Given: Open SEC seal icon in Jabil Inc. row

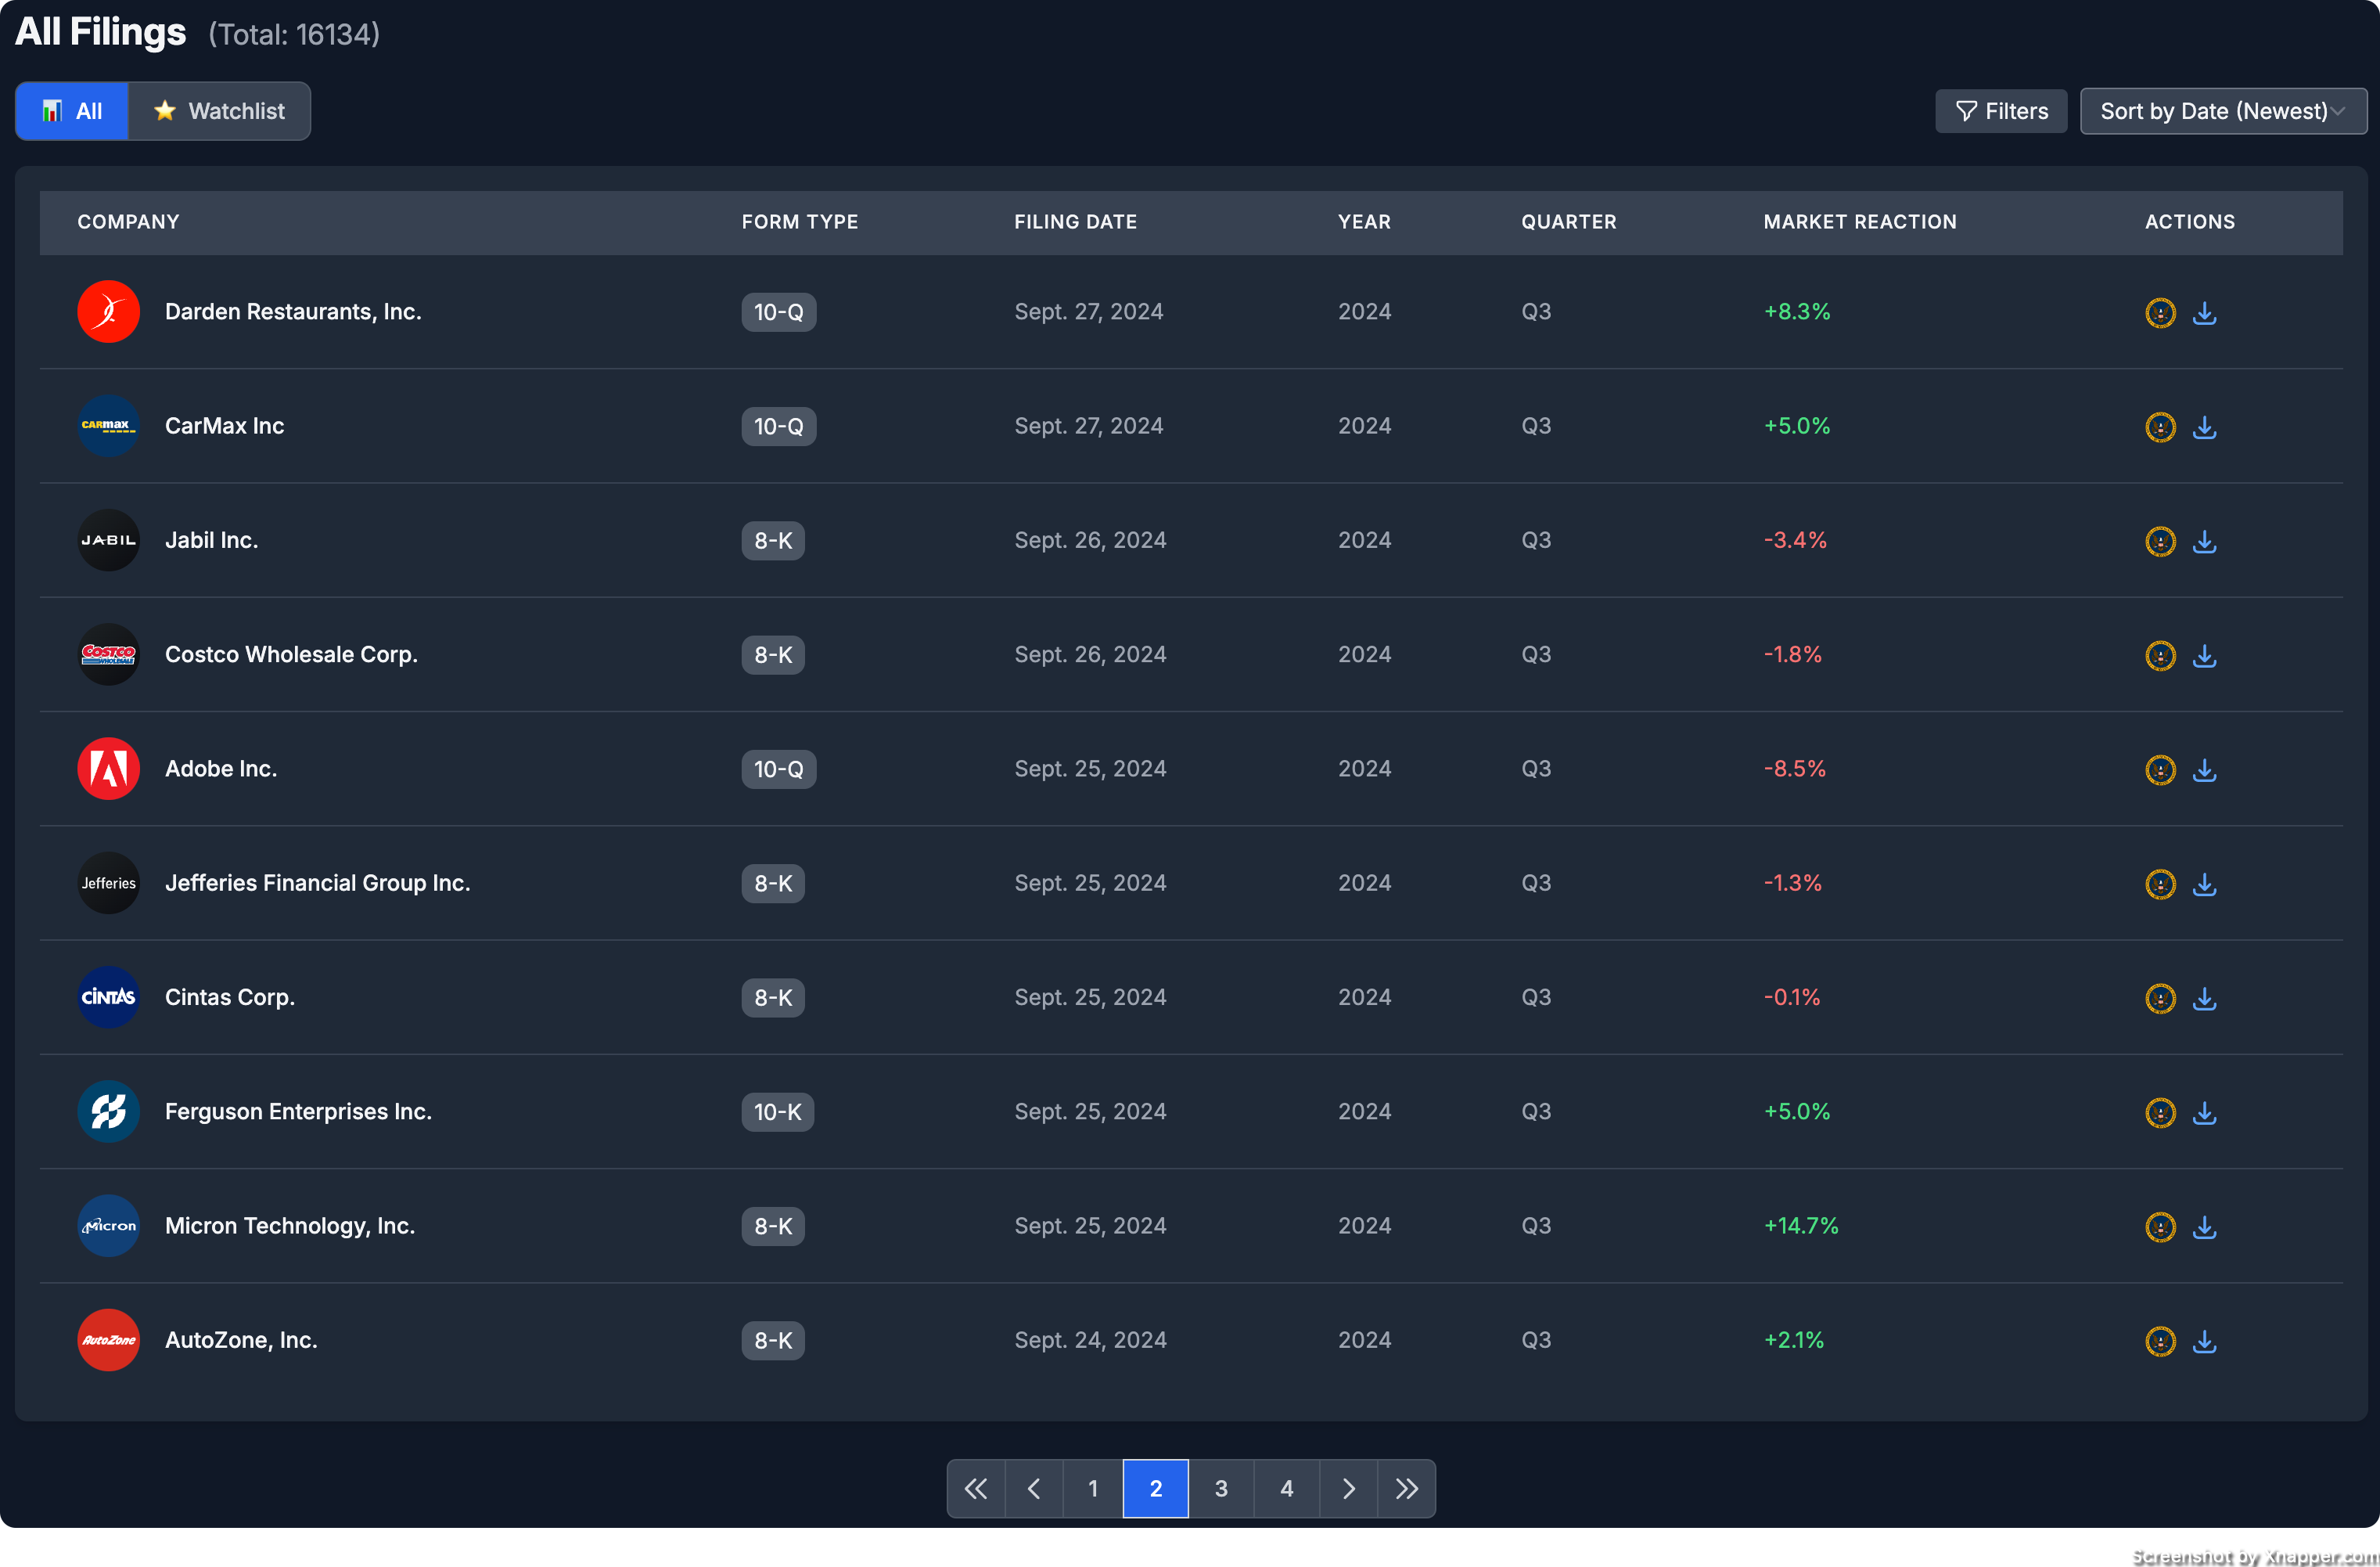Looking at the screenshot, I should (2160, 540).
